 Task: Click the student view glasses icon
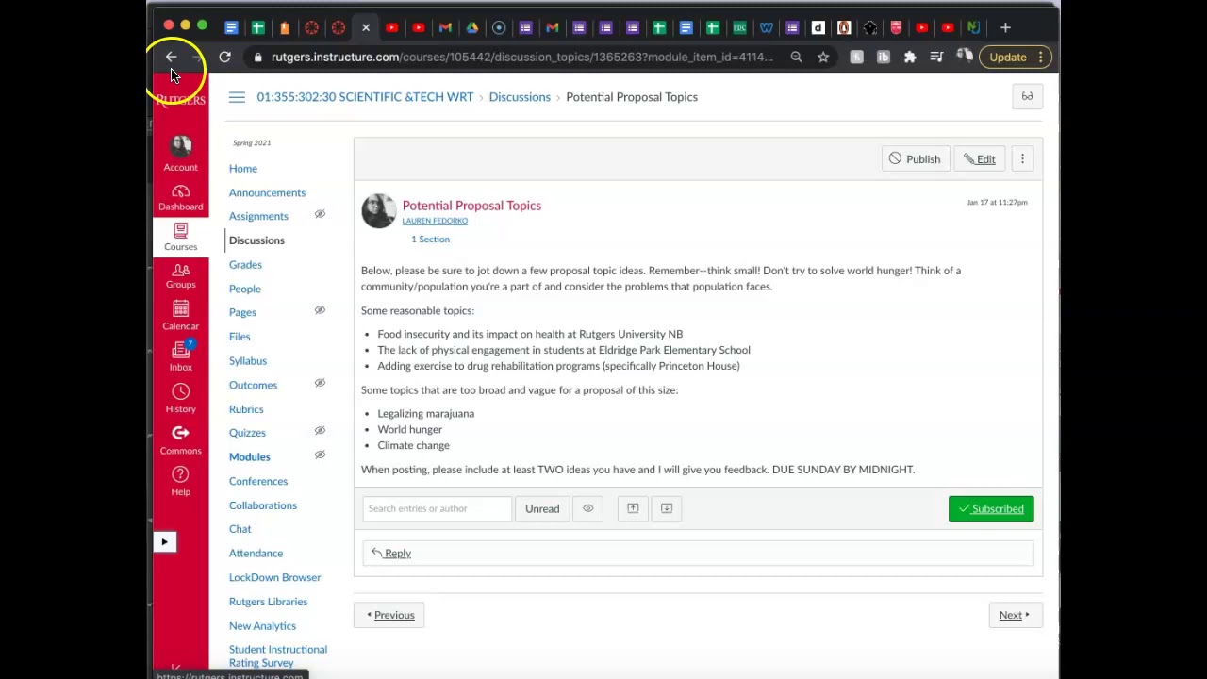click(x=1027, y=96)
